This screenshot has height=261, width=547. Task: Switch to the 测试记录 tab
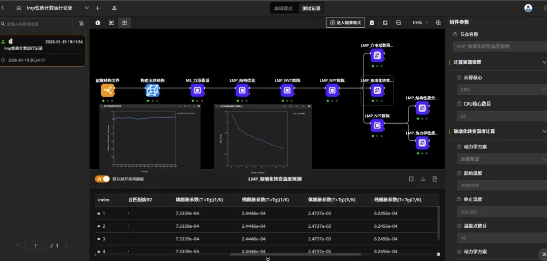311,8
